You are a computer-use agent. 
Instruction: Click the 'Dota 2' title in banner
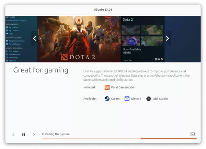[128, 20]
